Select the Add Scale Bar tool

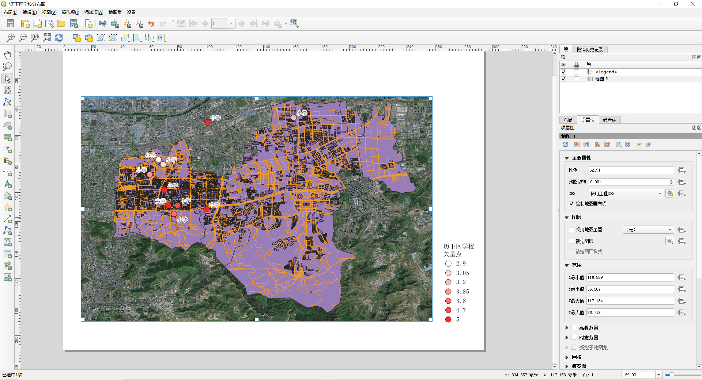(x=7, y=173)
